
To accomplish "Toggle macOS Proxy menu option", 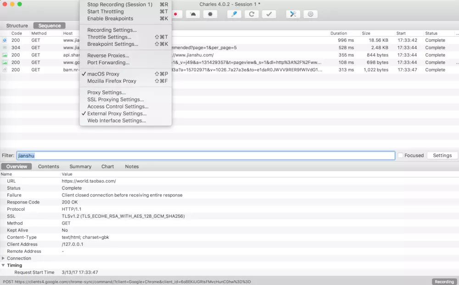I will point(103,74).
